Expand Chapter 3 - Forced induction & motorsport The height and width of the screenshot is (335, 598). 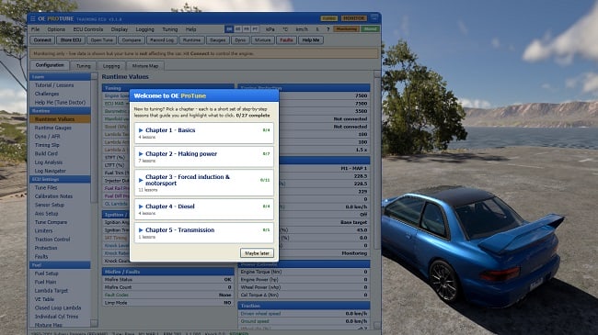[204, 183]
